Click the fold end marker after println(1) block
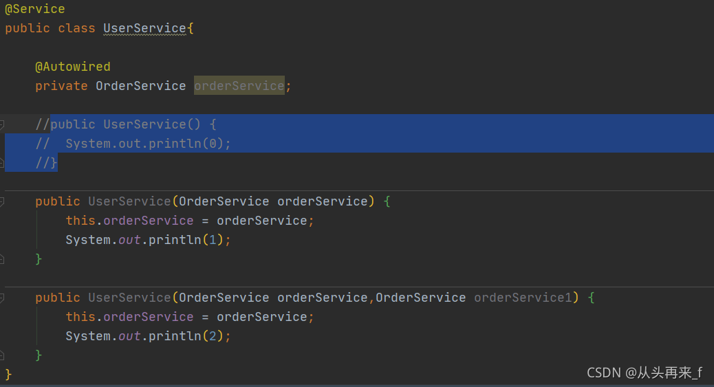714x387 pixels. [2, 259]
